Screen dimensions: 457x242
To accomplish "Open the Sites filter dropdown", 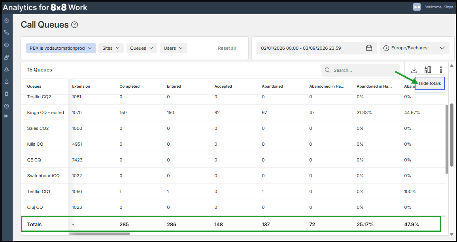I will coord(111,48).
